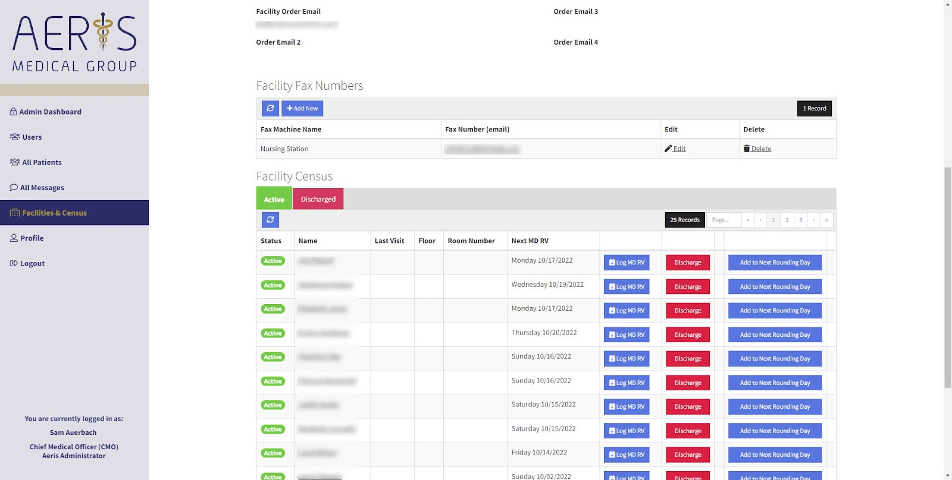Screen dimensions: 952x480
Task: Refresh the Facility Fax Numbers table
Action: (270, 108)
